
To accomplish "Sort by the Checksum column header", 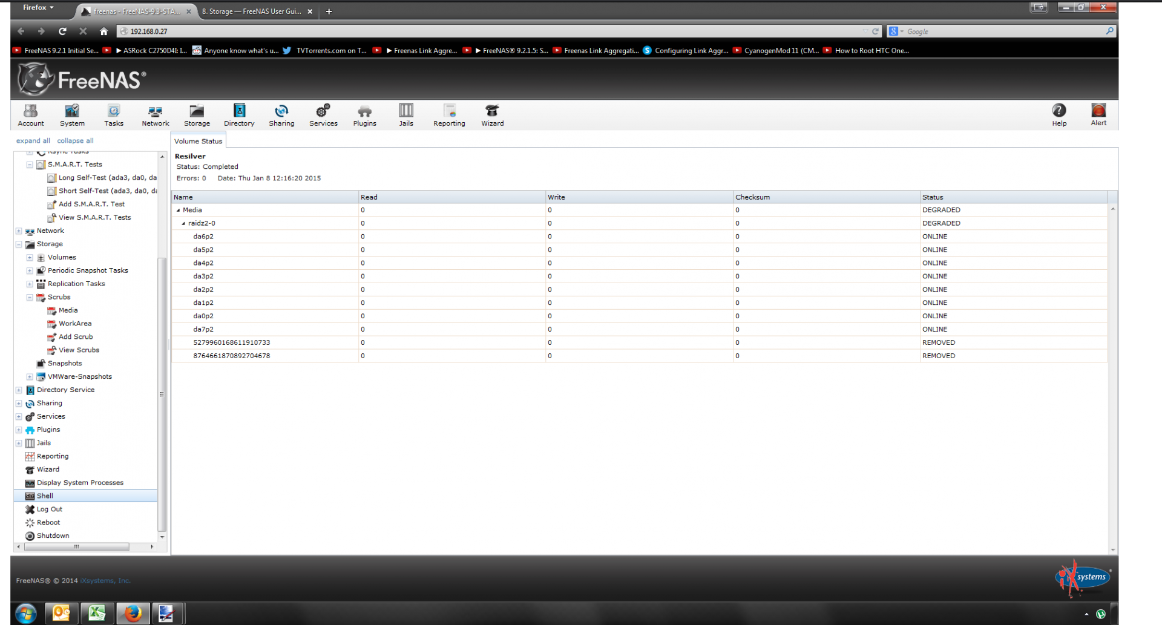I will coord(826,197).
